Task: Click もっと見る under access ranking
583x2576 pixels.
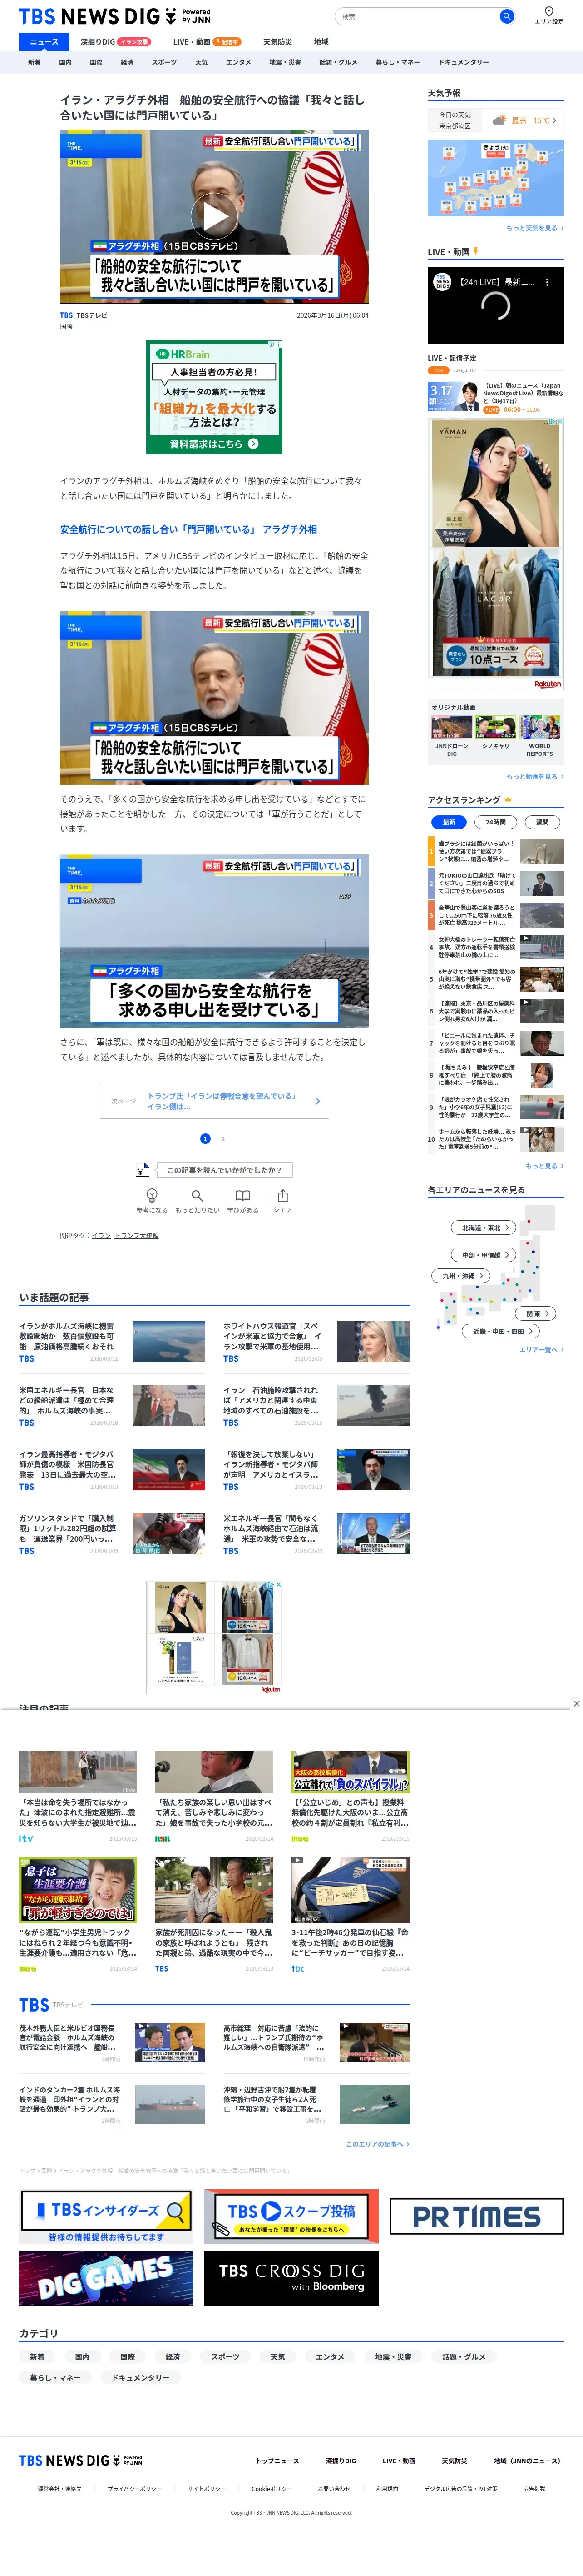Action: (544, 1166)
